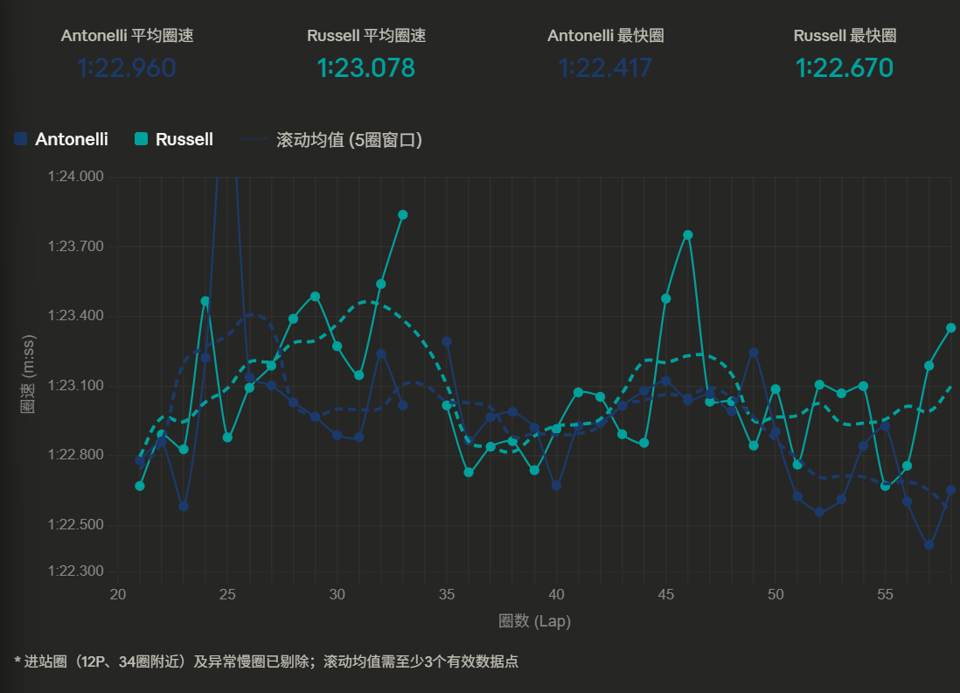The image size is (960, 693).
Task: Select Antonelli 最快圈 value 1:22.417
Action: pyautogui.click(x=606, y=67)
